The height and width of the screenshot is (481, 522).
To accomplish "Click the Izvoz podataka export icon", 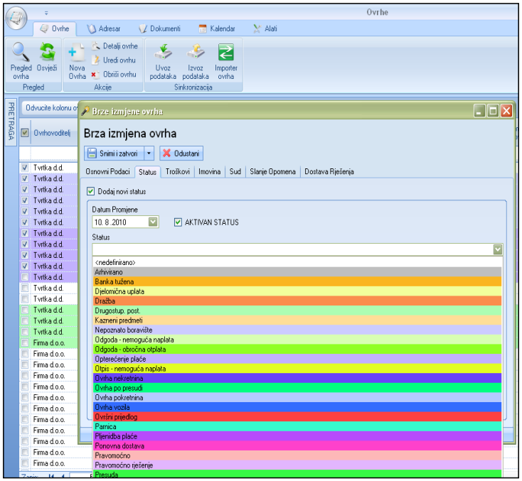I will click(x=195, y=53).
